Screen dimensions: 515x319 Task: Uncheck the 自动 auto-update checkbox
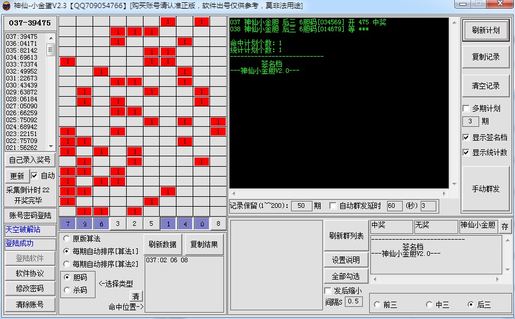click(35, 175)
